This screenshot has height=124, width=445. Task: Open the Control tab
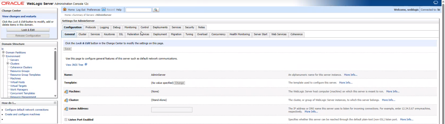pyautogui.click(x=145, y=27)
